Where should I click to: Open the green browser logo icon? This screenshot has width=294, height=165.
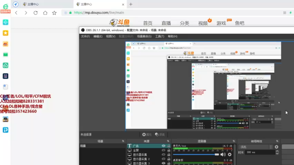(x=6, y=7)
